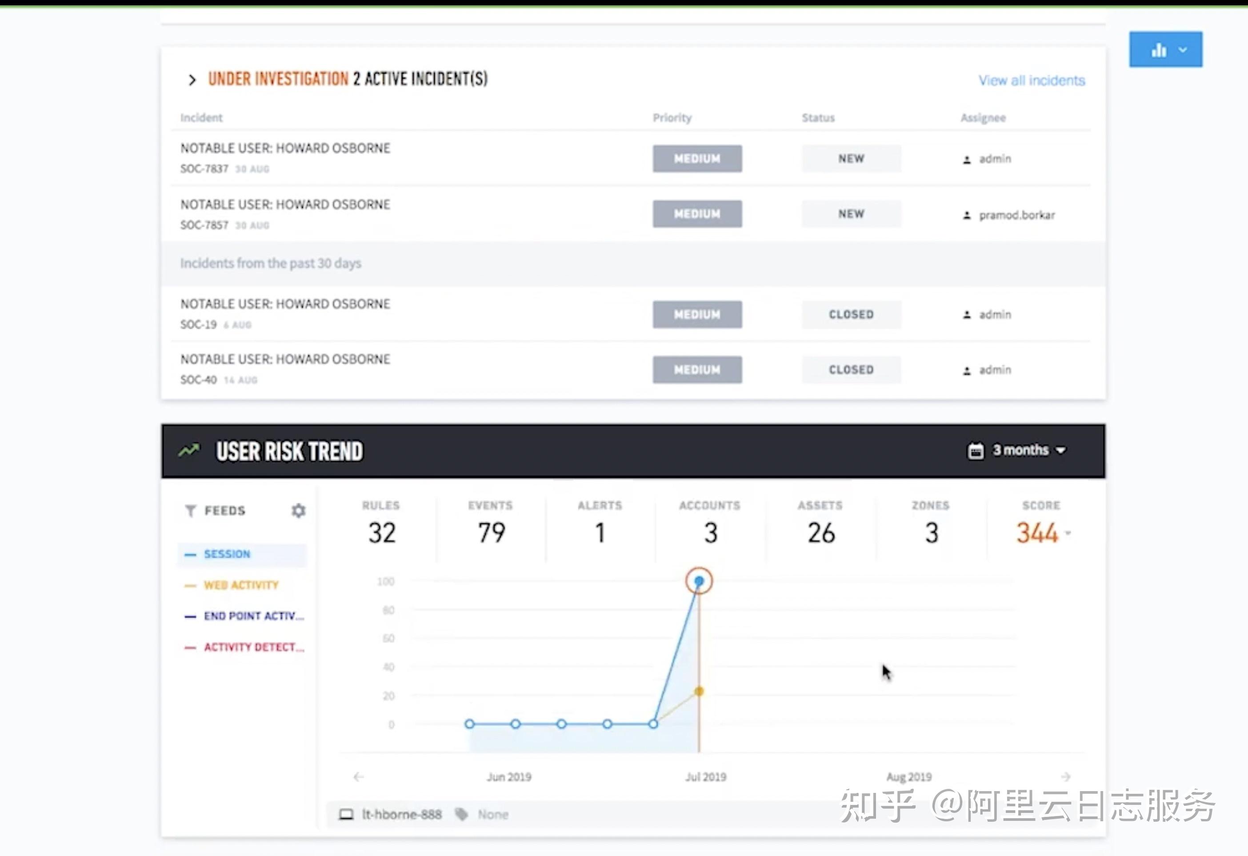Toggle the SESSION feed
This screenshot has height=856, width=1248.
[227, 554]
